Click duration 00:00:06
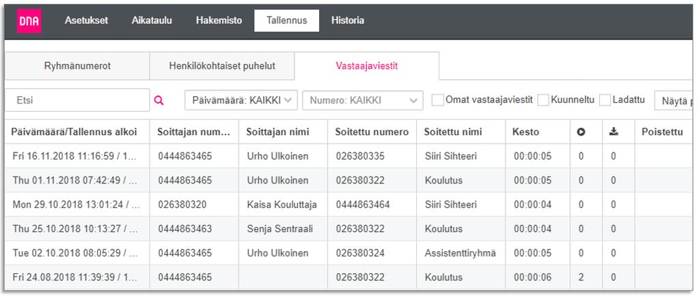The image size is (699, 296). (532, 278)
